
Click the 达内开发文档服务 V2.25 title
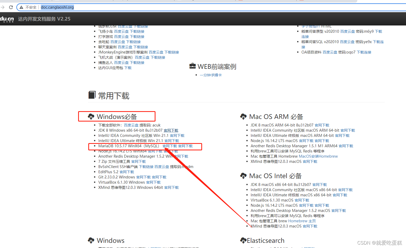pyautogui.click(x=44, y=19)
